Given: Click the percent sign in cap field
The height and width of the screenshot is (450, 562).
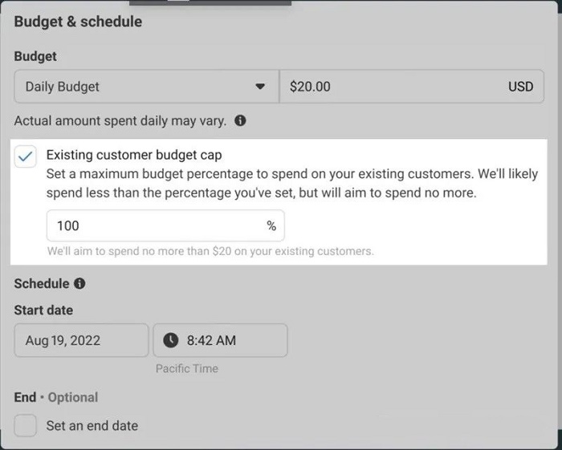Looking at the screenshot, I should coord(271,226).
